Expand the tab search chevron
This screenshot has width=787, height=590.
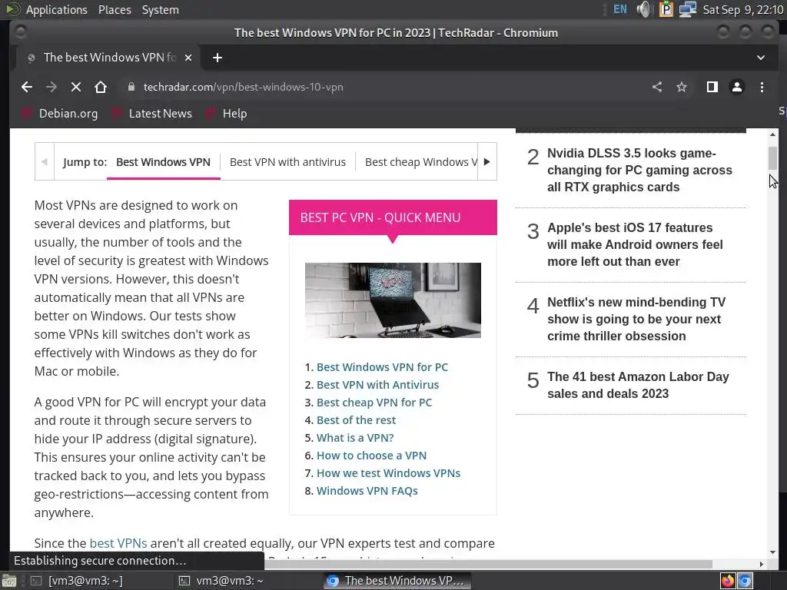point(761,58)
